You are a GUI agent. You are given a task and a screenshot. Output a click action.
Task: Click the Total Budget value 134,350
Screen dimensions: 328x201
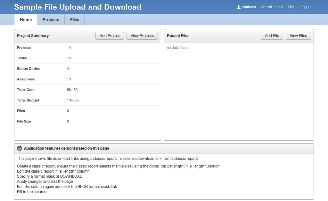73,100
